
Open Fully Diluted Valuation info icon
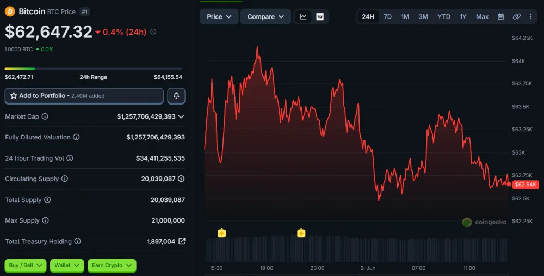pos(76,137)
